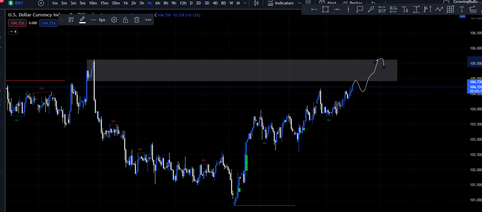Delete the drawing with the trash icon
Screen dimensions: 482x212
[137, 20]
